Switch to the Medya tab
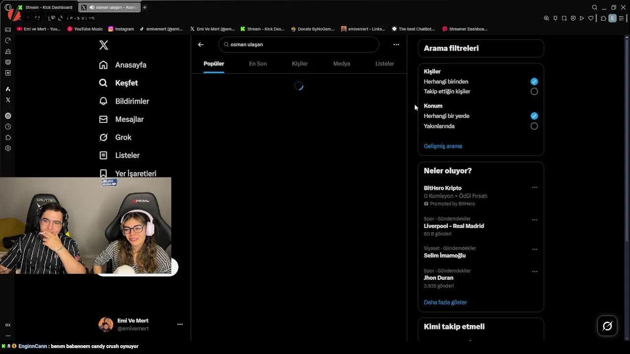The image size is (630, 354). [x=342, y=63]
